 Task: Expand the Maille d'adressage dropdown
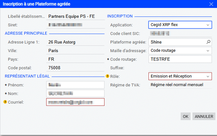point(208,51)
